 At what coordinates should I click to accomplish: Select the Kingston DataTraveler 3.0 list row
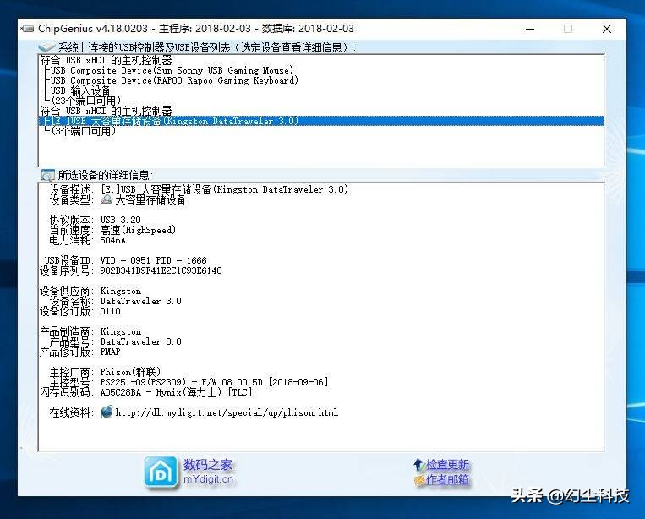point(321,121)
